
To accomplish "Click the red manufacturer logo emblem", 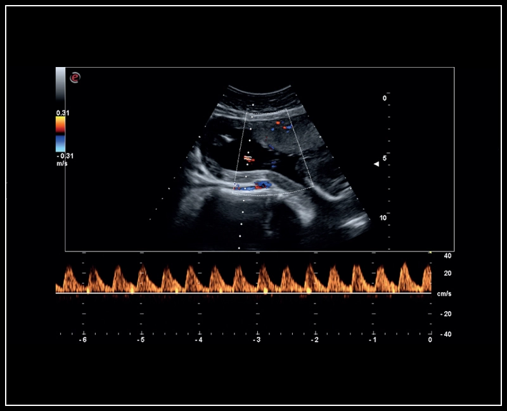I will click(x=75, y=77).
